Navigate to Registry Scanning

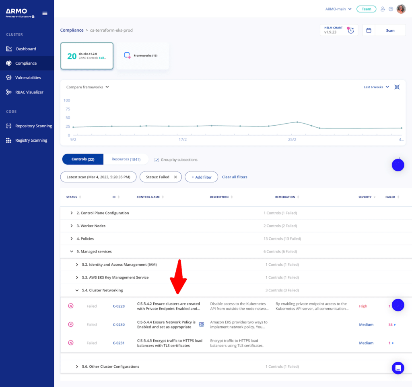[27, 140]
